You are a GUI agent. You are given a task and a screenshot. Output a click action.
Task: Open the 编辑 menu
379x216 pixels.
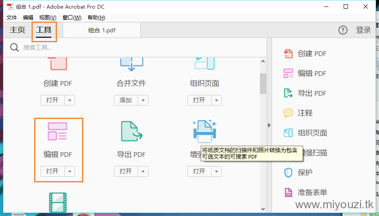[28, 18]
